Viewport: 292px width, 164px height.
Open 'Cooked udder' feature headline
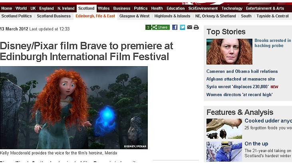(268, 121)
